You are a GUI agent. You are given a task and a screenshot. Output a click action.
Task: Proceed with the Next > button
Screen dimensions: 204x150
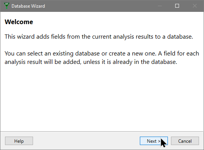[x=154, y=141]
